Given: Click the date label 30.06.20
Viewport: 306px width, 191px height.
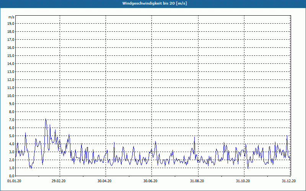Looking at the screenshot, I should [x=150, y=181].
